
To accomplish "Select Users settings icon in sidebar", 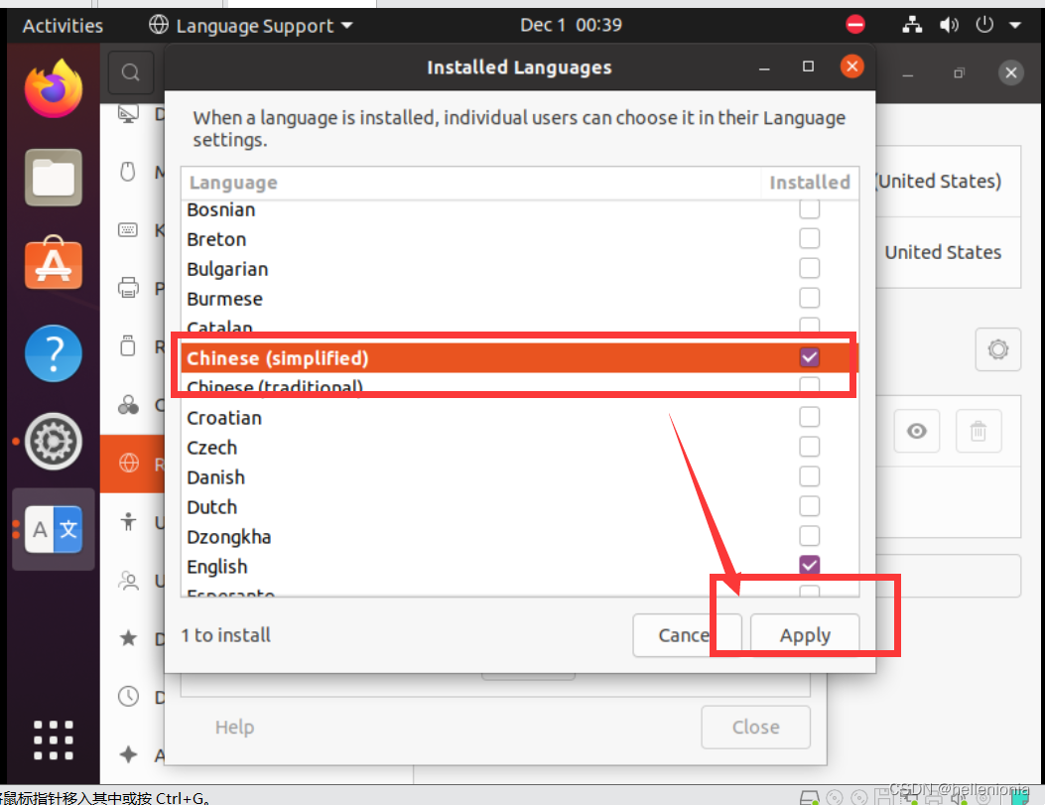I will coord(129,581).
